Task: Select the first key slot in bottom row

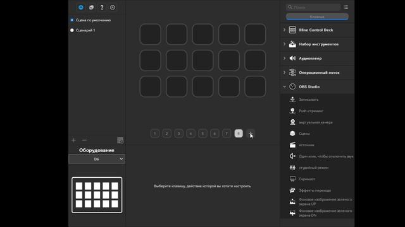Action: click(x=151, y=86)
